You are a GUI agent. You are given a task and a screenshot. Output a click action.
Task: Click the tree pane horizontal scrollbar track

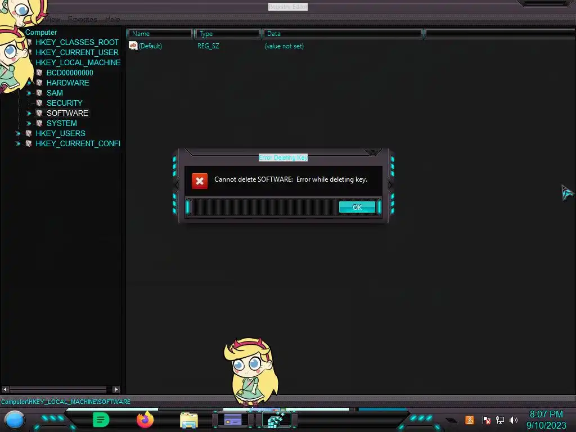tap(58, 389)
